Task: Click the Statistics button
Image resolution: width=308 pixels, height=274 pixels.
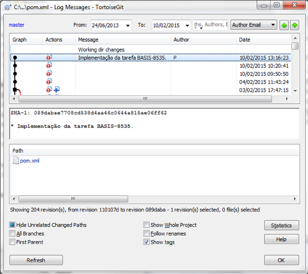Action: (282, 225)
